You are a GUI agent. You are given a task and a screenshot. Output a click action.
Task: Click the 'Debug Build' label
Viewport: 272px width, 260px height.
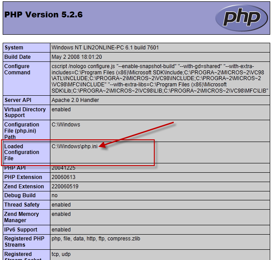pyautogui.click(x=20, y=195)
